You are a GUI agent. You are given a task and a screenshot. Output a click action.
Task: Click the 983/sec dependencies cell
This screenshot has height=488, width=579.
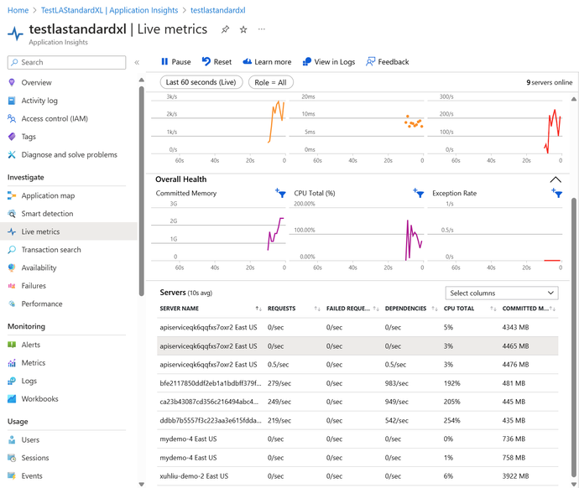tap(397, 384)
